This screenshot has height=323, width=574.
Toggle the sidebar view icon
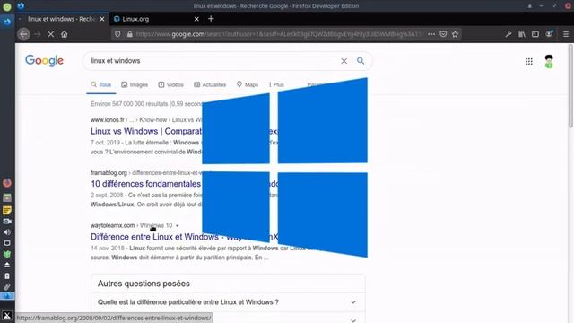[535, 34]
